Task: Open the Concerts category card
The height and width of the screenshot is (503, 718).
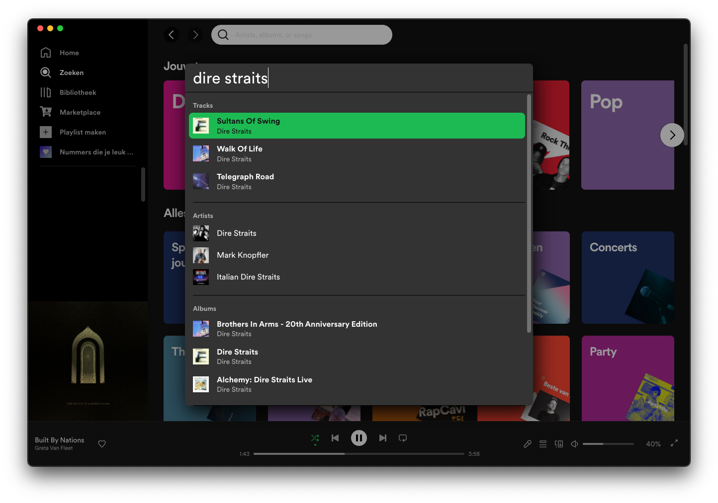Action: (628, 278)
